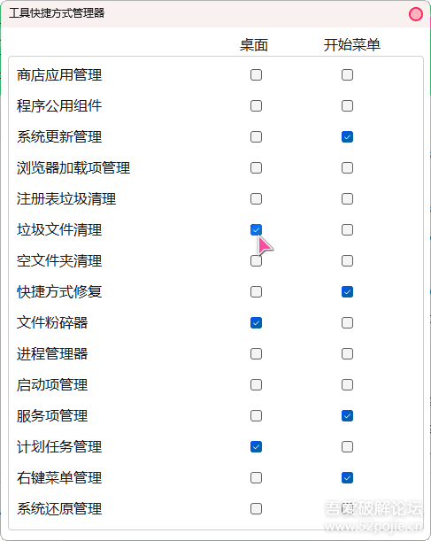431x541 pixels.
Task: Enable start menu shortcut for 文件粉碎器
Action: tap(347, 323)
